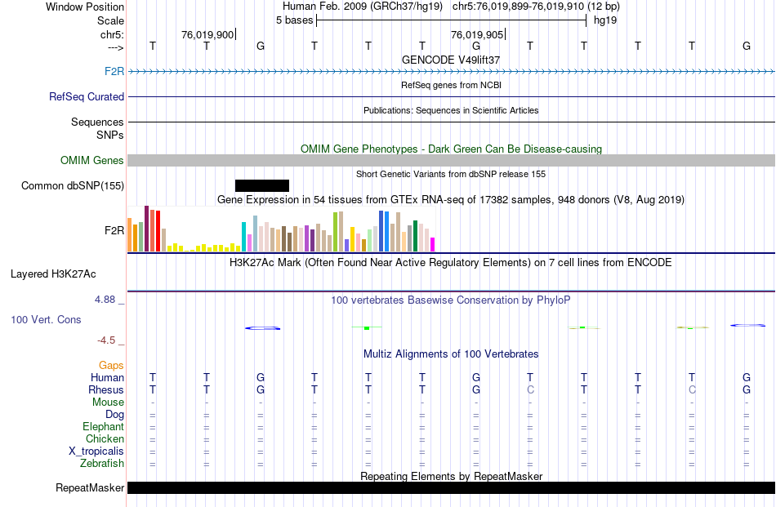This screenshot has width=776, height=507.
Task: Click the black RepeatMasker element bar
Action: coord(452,487)
